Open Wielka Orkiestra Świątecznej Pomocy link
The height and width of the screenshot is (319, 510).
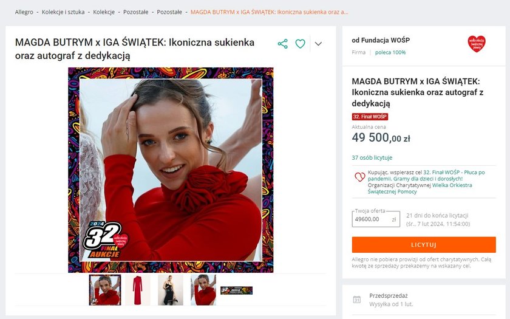[x=420, y=188]
